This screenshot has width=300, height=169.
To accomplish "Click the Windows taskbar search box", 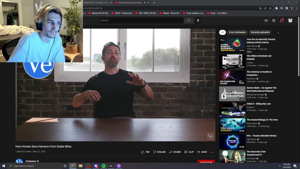I will [x=34, y=166].
